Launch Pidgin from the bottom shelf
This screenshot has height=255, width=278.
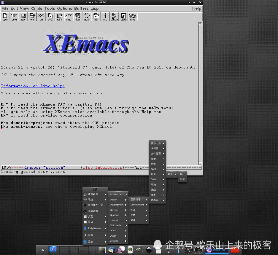click(x=121, y=250)
